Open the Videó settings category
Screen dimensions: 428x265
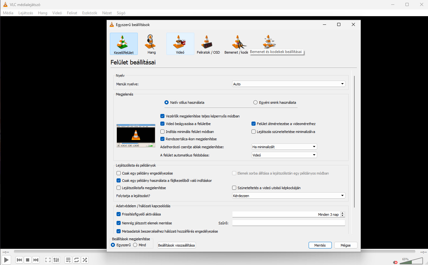[180, 44]
